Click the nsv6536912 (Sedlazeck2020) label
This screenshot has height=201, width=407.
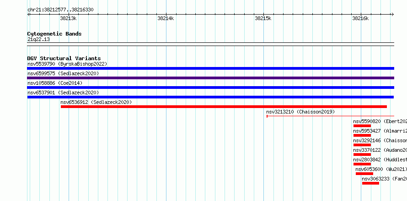(x=96, y=102)
